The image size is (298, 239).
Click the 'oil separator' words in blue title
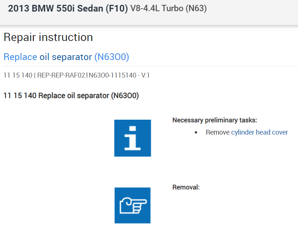(x=66, y=57)
